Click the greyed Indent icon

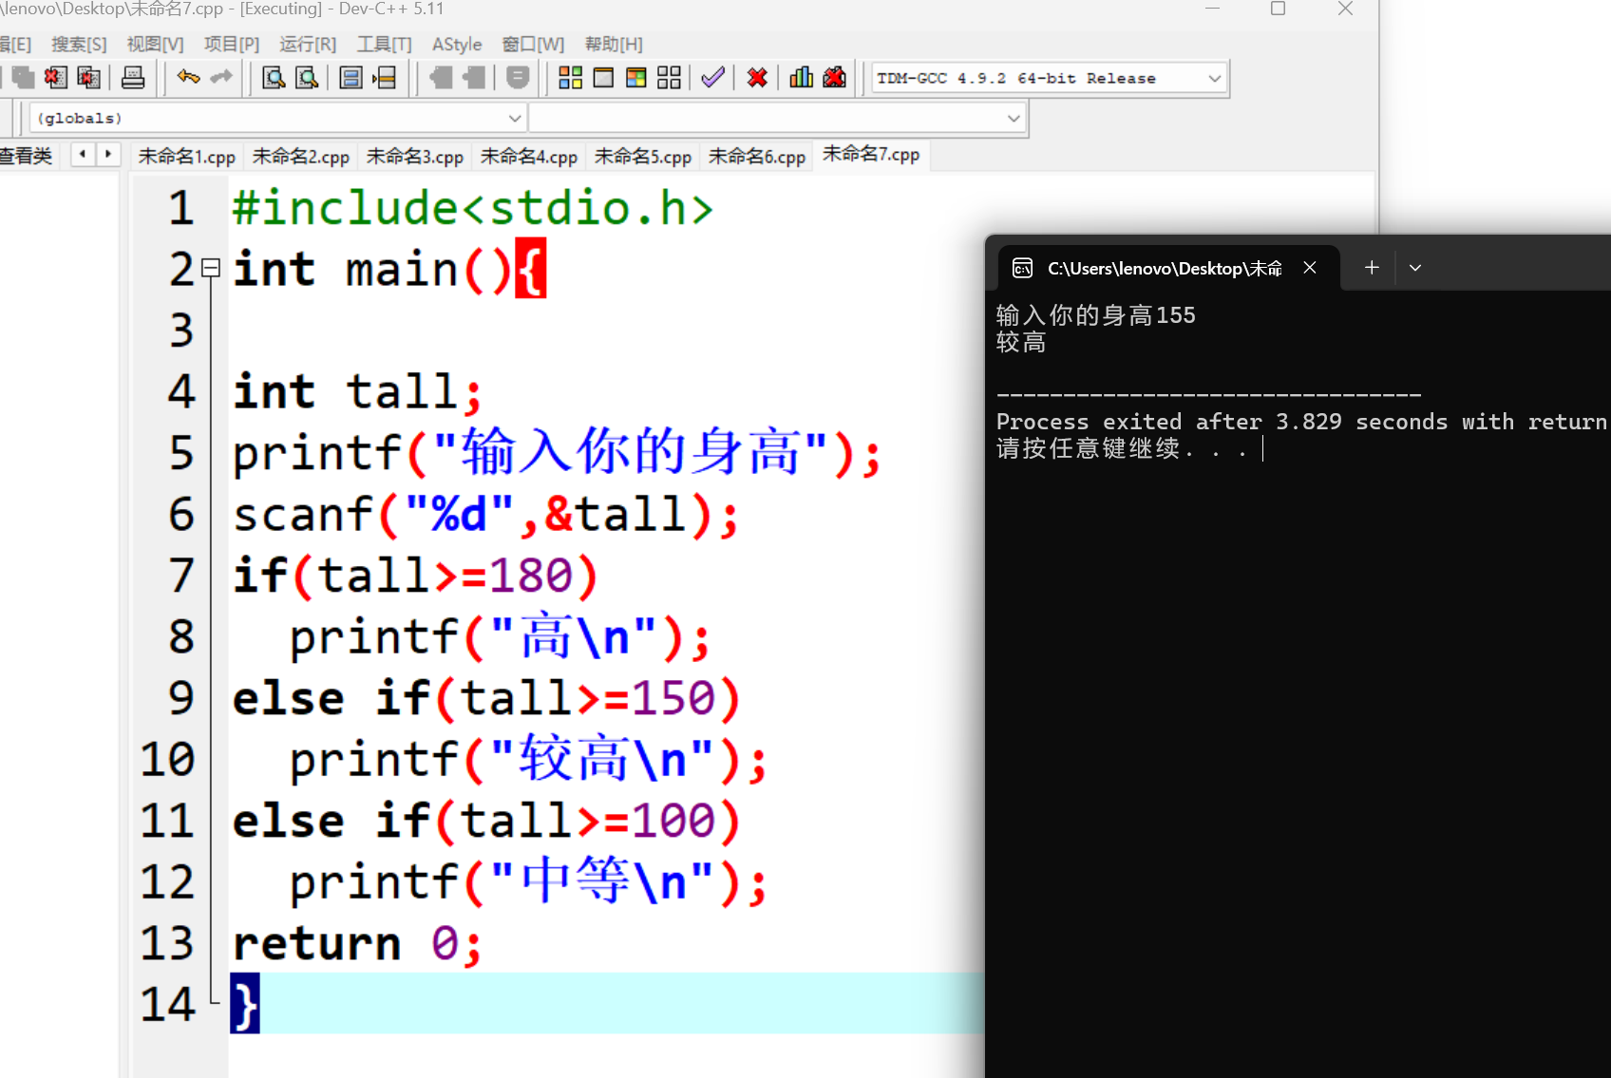pos(441,78)
